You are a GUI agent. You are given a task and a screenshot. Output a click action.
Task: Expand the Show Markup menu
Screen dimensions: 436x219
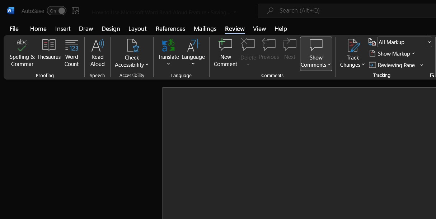point(392,53)
